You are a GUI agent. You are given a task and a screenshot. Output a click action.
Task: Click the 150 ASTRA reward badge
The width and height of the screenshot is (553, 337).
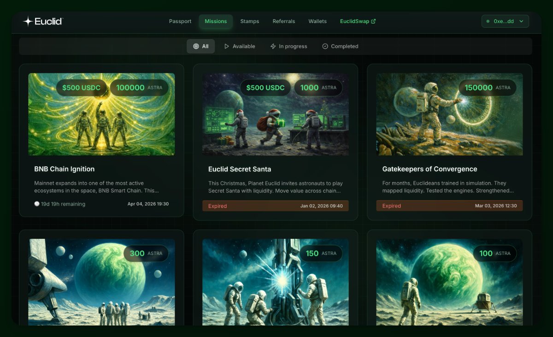pos(321,253)
